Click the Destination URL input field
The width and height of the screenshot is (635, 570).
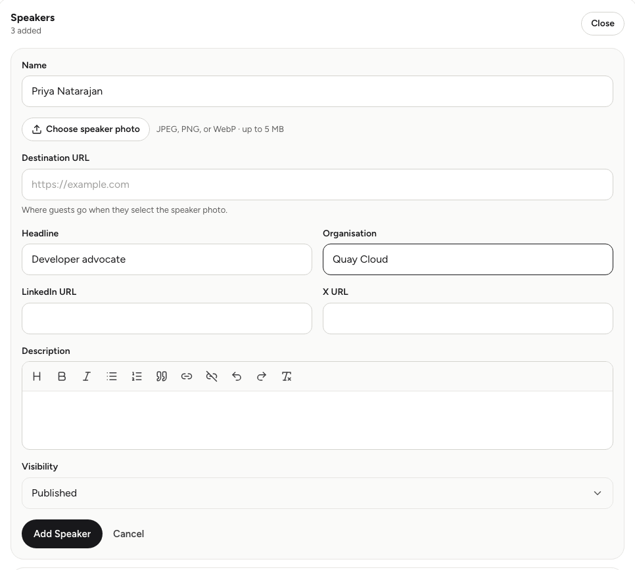pos(317,185)
